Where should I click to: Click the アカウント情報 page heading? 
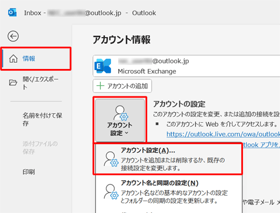[x=122, y=40]
